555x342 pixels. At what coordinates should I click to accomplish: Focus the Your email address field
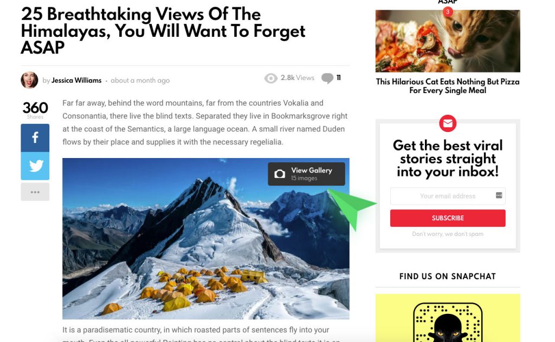(x=448, y=196)
